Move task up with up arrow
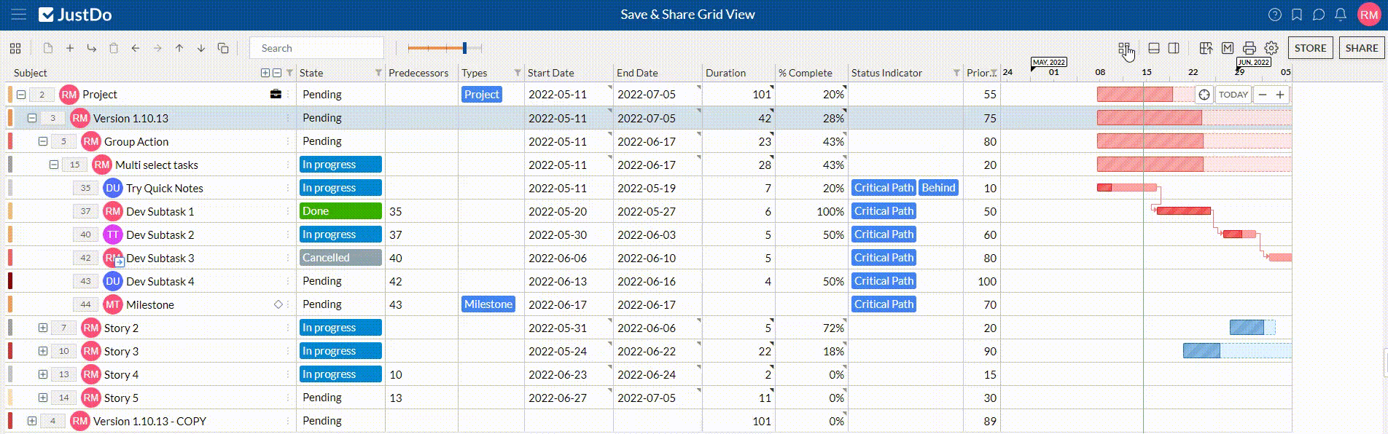 (x=179, y=48)
